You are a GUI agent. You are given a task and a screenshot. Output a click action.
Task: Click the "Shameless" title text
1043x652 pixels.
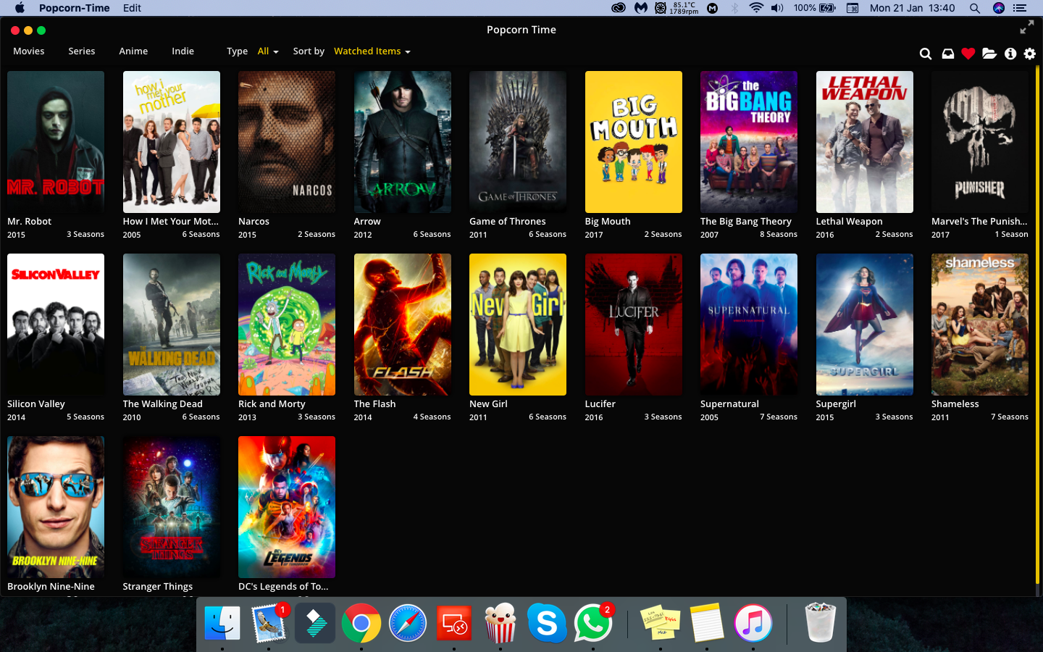coord(955,404)
